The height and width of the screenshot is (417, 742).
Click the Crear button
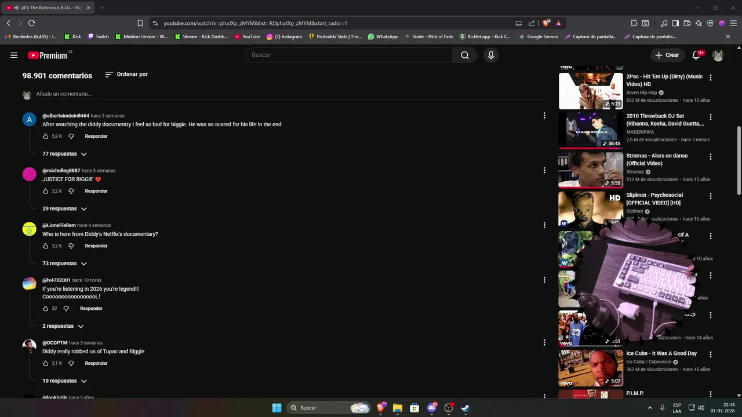click(x=667, y=55)
